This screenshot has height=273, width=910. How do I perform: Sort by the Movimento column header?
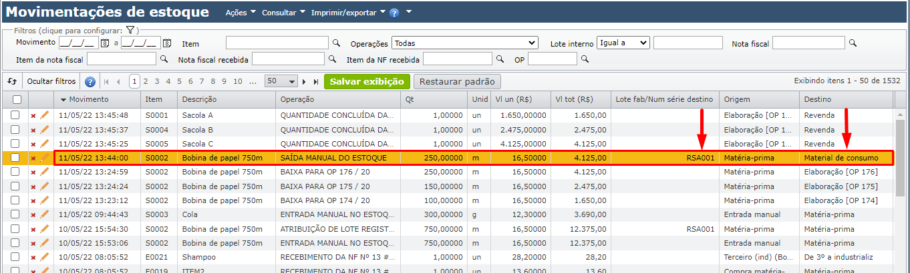coord(90,99)
